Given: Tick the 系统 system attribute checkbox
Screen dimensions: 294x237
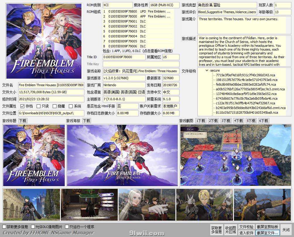Looking at the screenshot, I should (x=71, y=106).
